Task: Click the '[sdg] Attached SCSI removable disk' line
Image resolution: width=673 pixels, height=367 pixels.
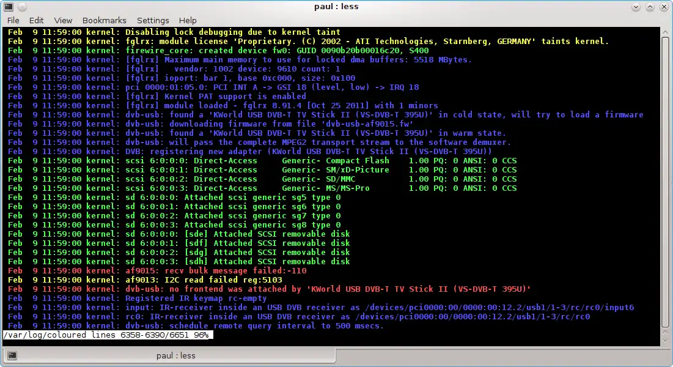Action: pyautogui.click(x=179, y=252)
